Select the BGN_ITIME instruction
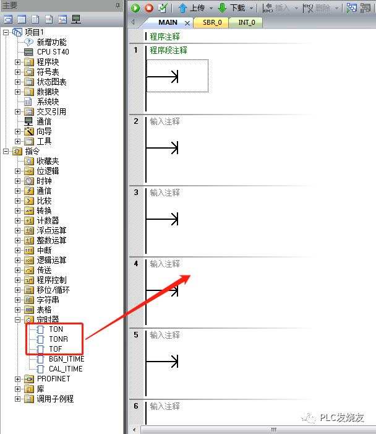This screenshot has height=434, width=376. tap(66, 359)
